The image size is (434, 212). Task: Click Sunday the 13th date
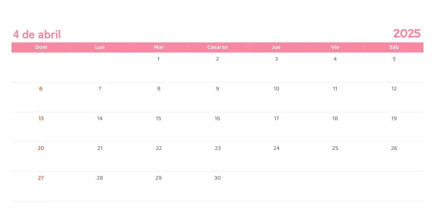(x=41, y=118)
